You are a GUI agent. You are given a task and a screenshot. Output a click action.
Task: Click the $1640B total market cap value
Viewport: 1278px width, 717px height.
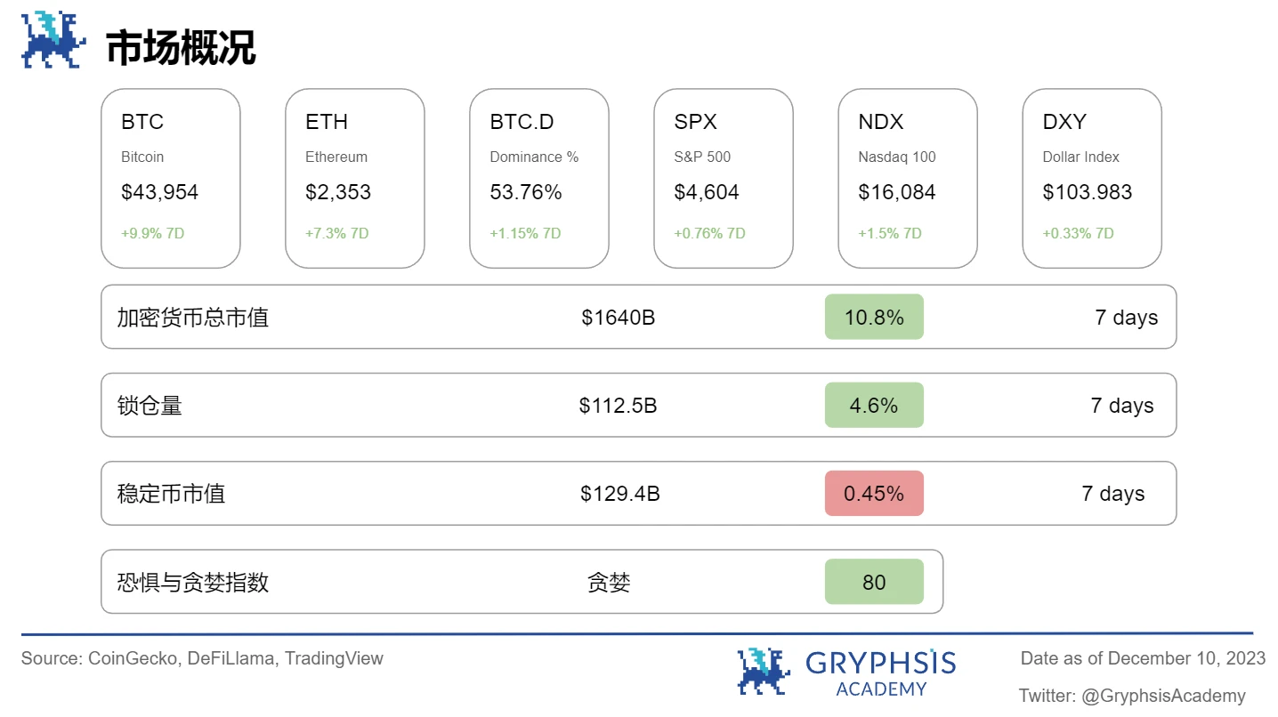click(x=619, y=318)
